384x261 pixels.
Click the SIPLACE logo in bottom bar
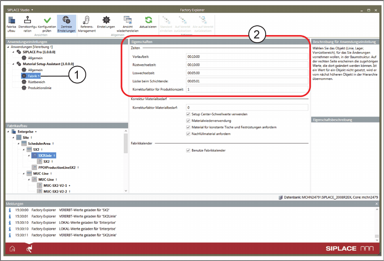(x=349, y=248)
